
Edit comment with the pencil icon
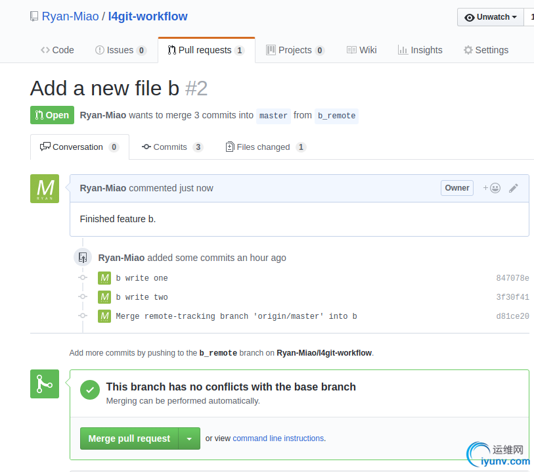click(514, 188)
